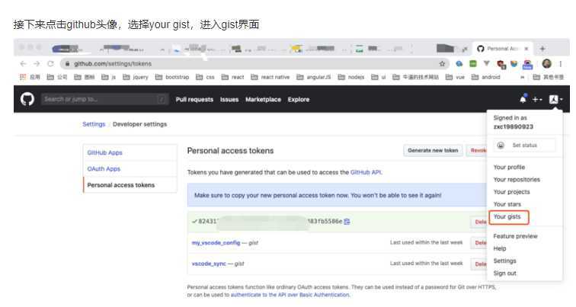Click the Chrome profile avatar icon

point(546,63)
